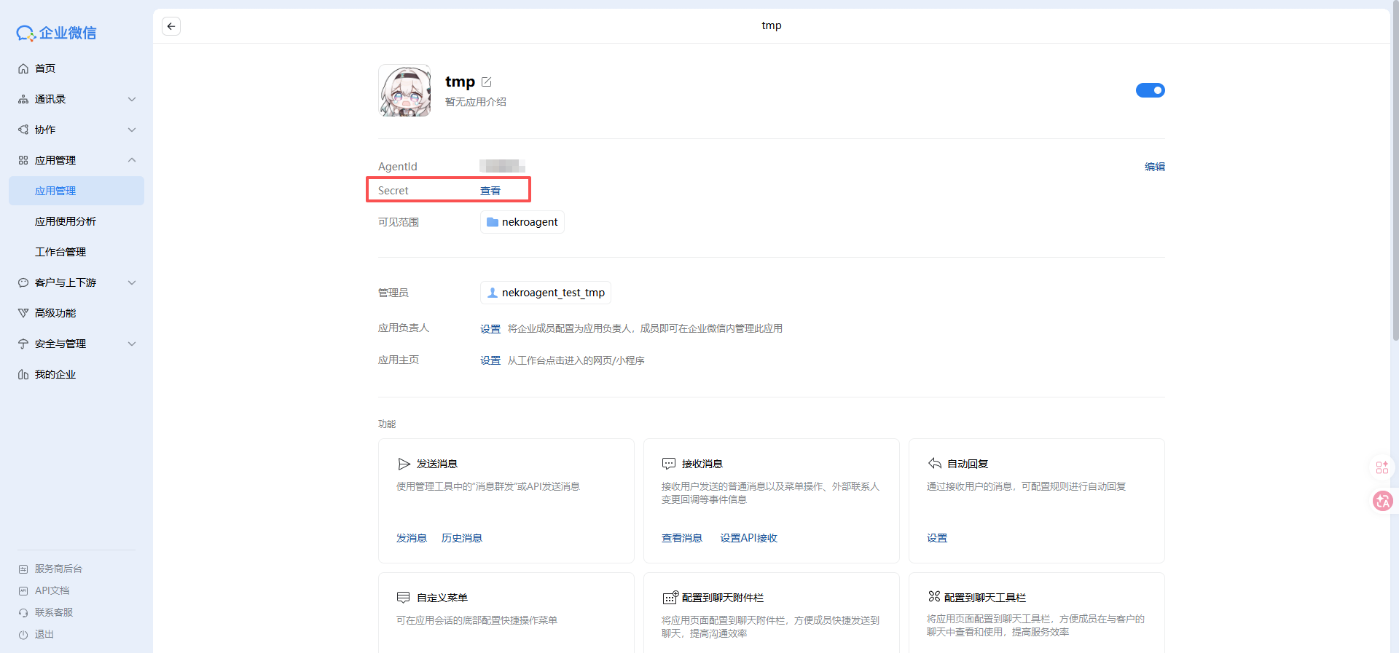The width and height of the screenshot is (1399, 653).
Task: Open API文档 footer link
Action: point(52,590)
